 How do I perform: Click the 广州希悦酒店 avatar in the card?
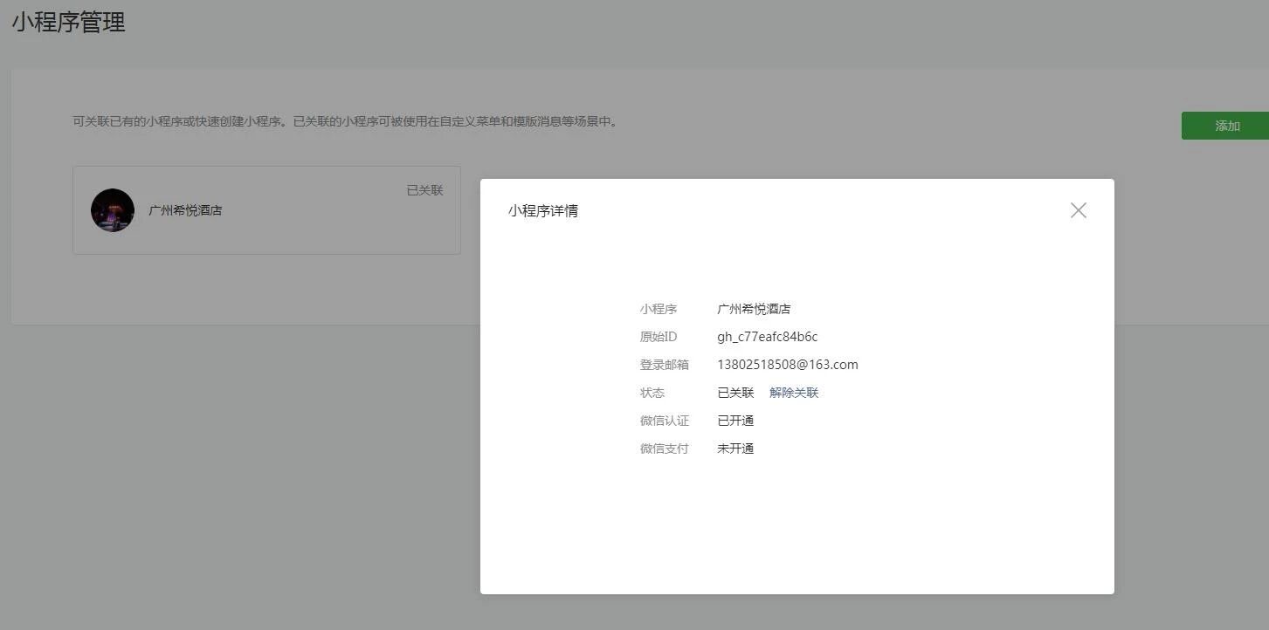coord(113,210)
